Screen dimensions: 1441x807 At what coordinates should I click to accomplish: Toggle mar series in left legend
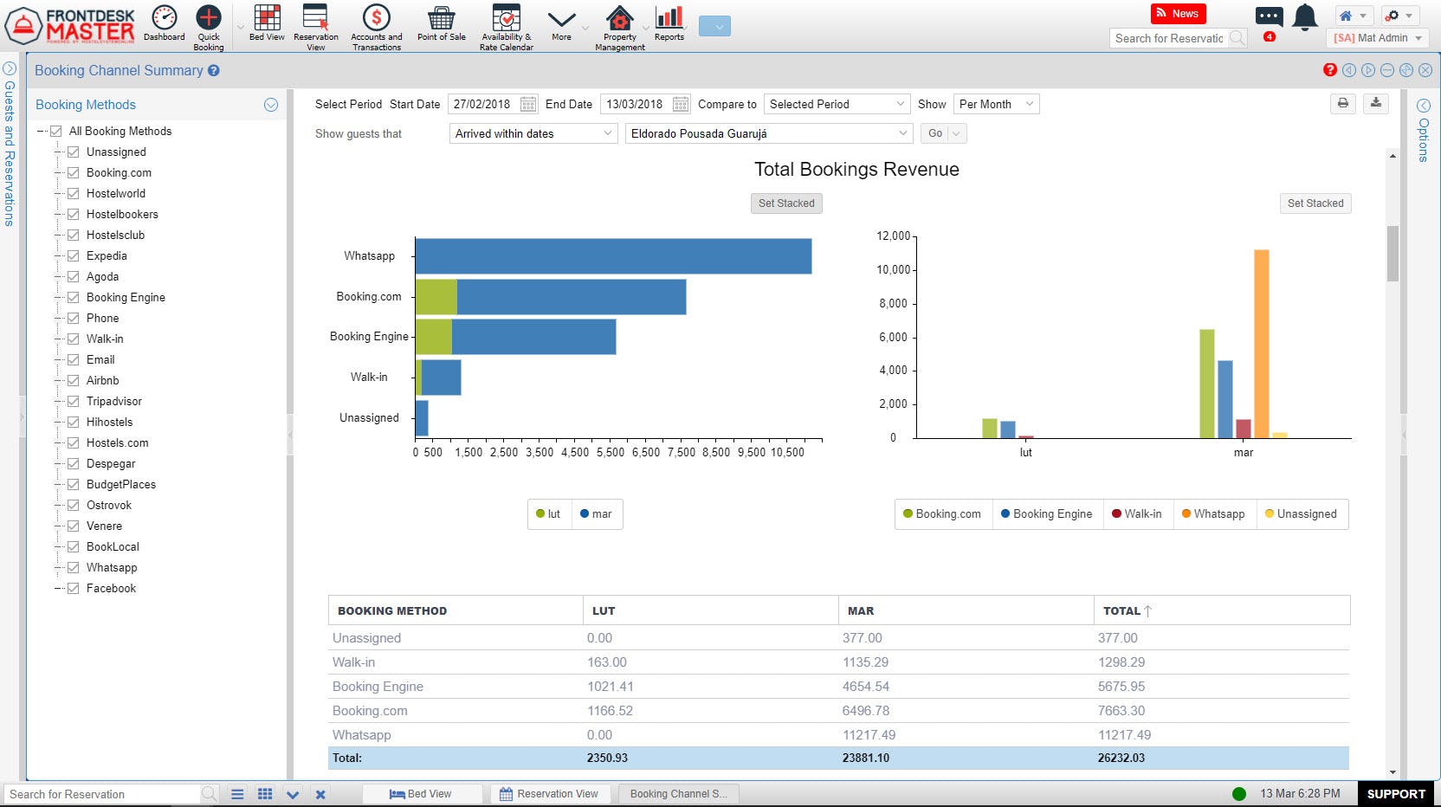click(x=597, y=514)
